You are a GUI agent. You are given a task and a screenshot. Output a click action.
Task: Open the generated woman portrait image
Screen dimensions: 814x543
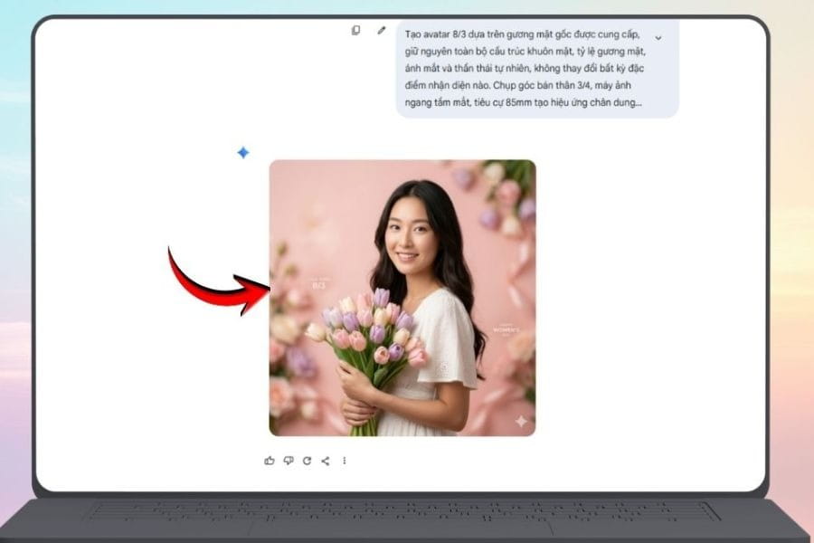pyautogui.click(x=402, y=298)
